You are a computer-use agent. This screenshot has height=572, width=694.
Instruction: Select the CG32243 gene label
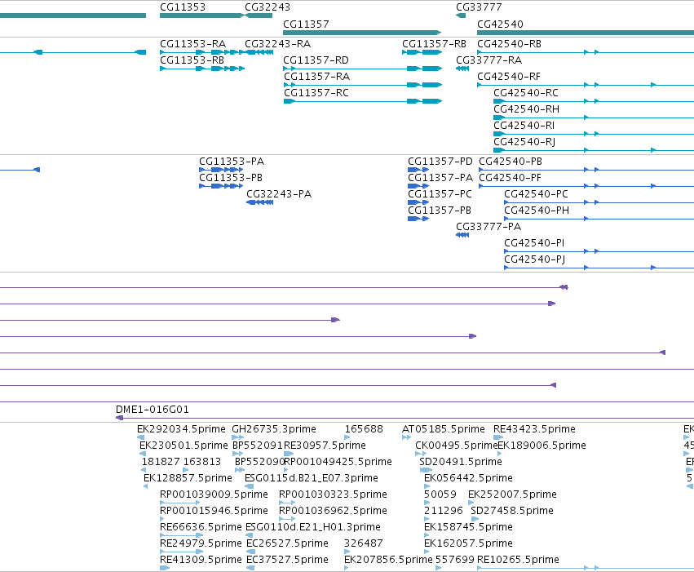pyautogui.click(x=267, y=7)
